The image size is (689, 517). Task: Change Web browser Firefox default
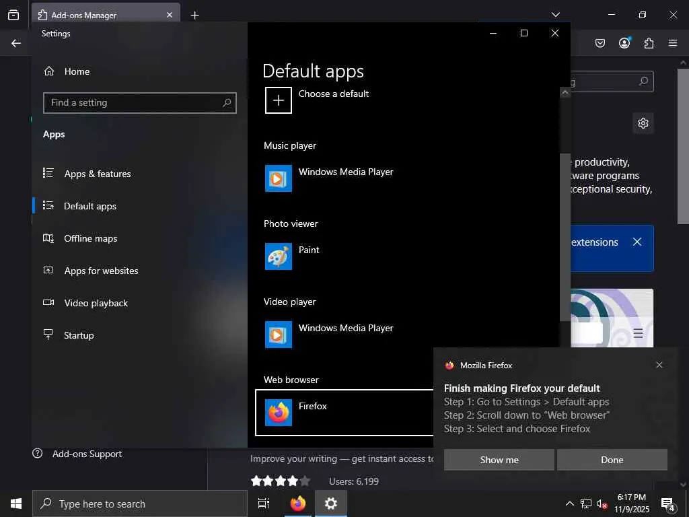coord(344,413)
